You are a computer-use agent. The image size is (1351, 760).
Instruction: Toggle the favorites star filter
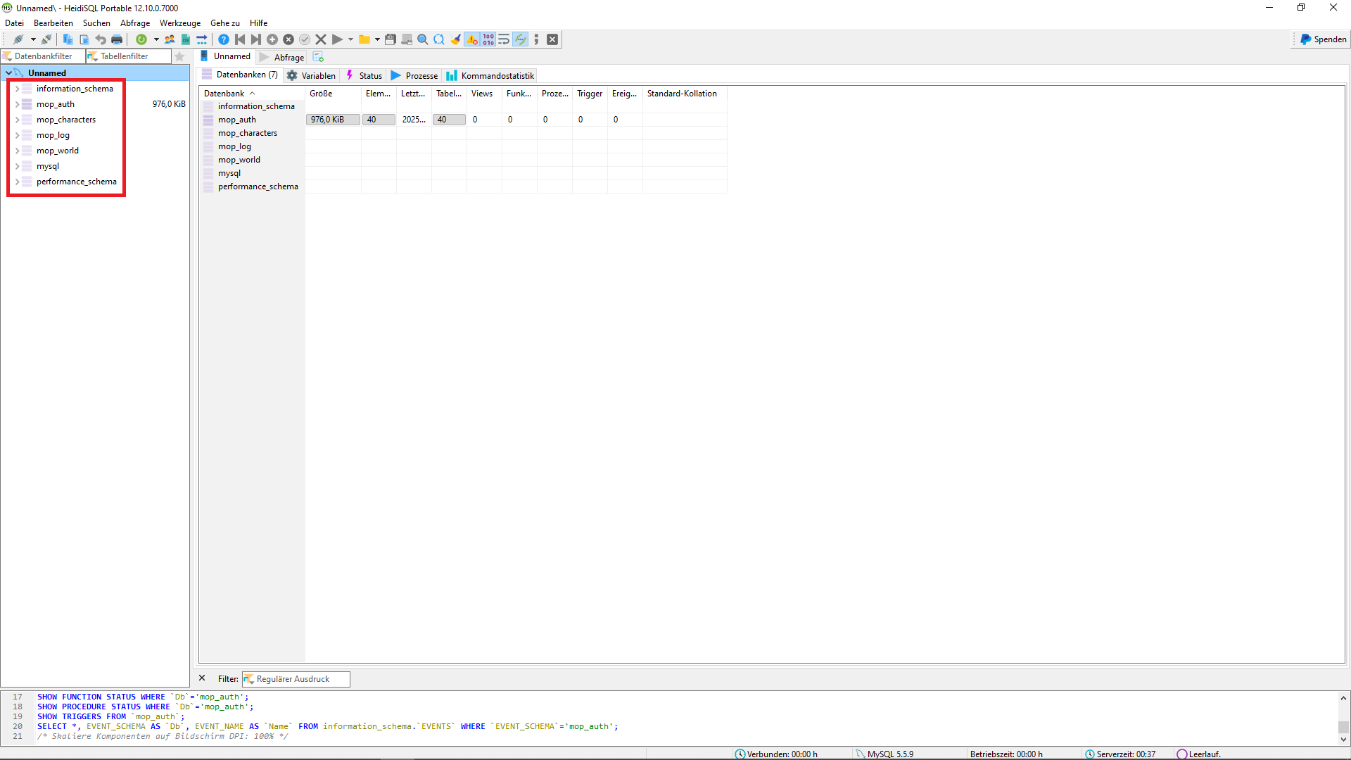pos(179,56)
